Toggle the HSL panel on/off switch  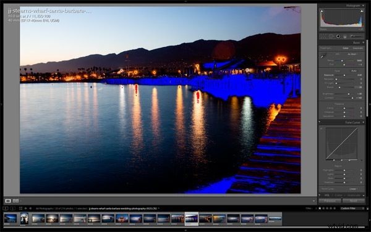[320, 195]
